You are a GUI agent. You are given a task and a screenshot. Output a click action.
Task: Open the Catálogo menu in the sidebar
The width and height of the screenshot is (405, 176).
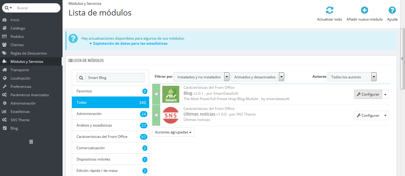18,28
